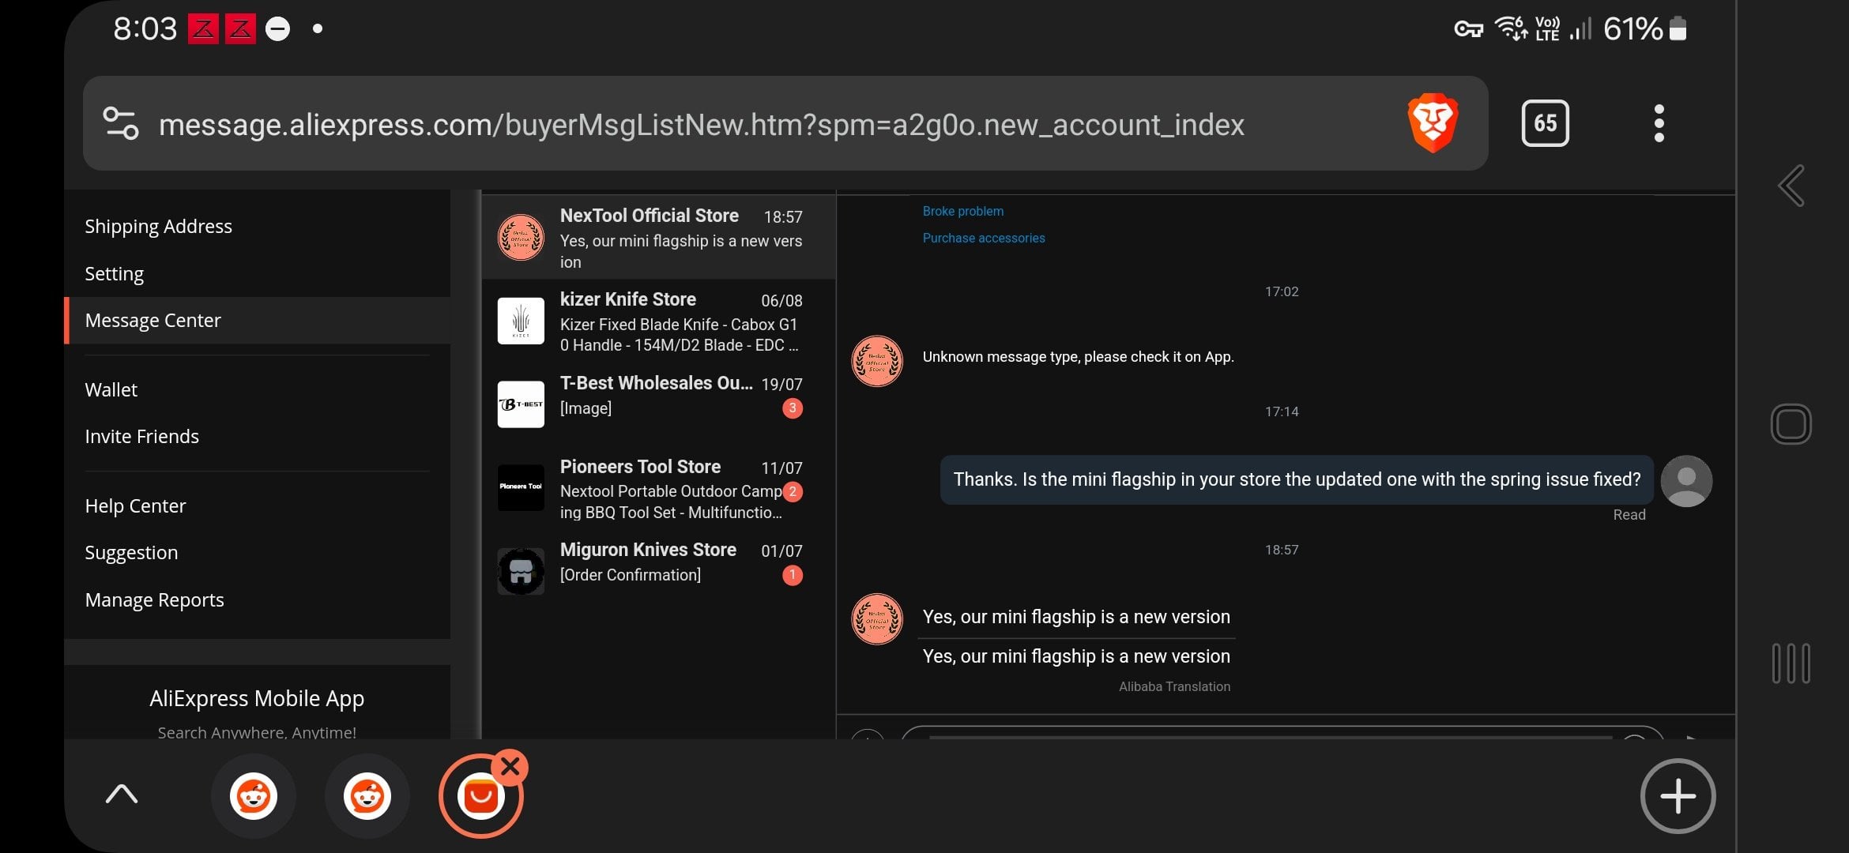The height and width of the screenshot is (853, 1849).
Task: Close the AliExpress floating app bubble
Action: click(x=510, y=766)
